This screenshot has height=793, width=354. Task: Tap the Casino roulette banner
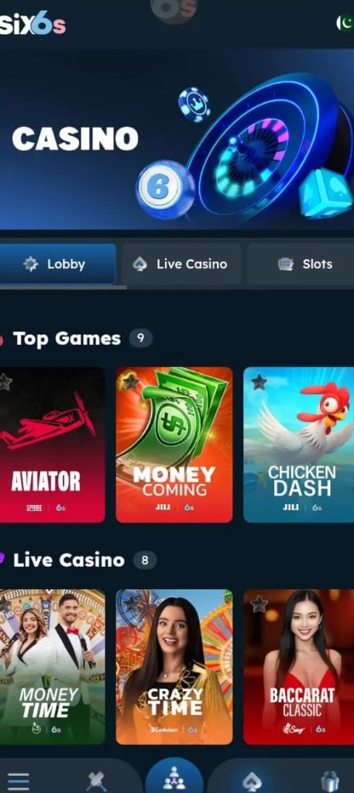177,139
